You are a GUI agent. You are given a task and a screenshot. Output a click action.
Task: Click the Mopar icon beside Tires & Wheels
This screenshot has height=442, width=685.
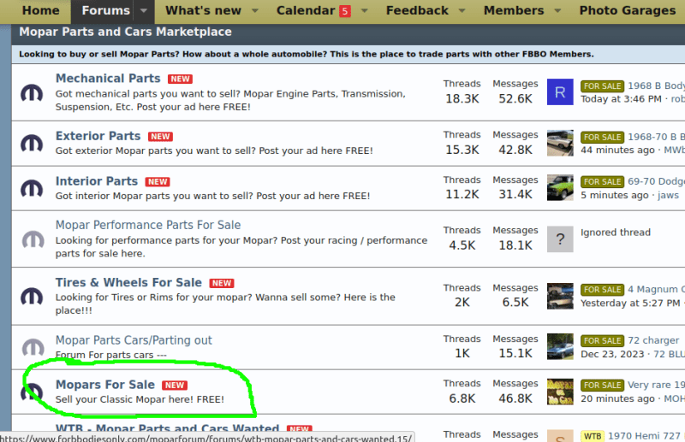click(32, 297)
